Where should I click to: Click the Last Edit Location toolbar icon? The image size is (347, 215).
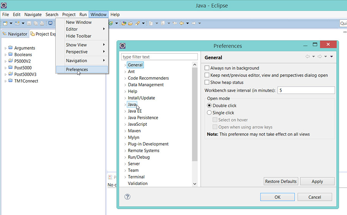click(x=175, y=23)
